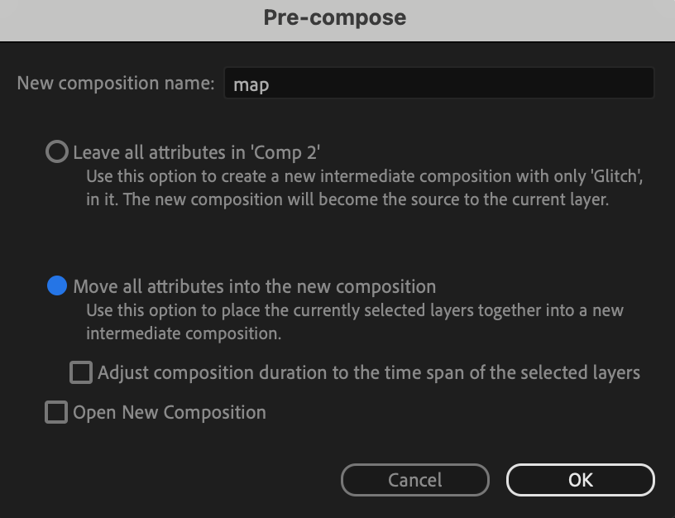Click the 'Move all attributes into the new composition' label text
This screenshot has height=518, width=675.
click(x=254, y=286)
